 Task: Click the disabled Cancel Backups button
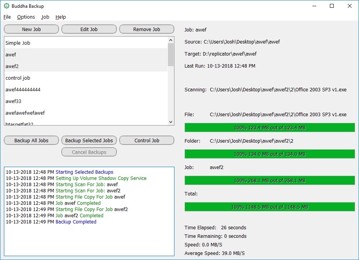(89, 152)
